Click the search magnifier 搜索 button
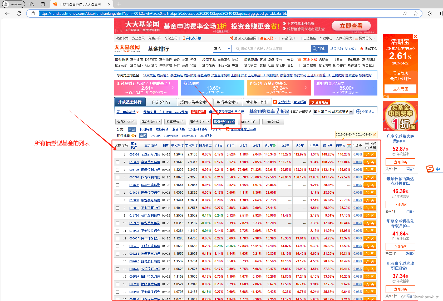The image size is (443, 301). tap(319, 49)
